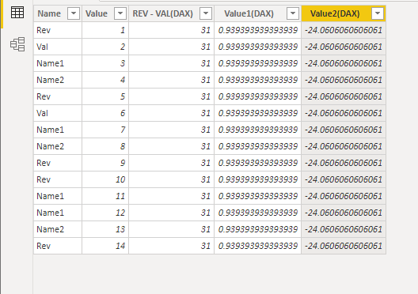Click the Val cell in row with Value 6
Image resolution: width=418 pixels, height=294 pixels.
coord(58,113)
